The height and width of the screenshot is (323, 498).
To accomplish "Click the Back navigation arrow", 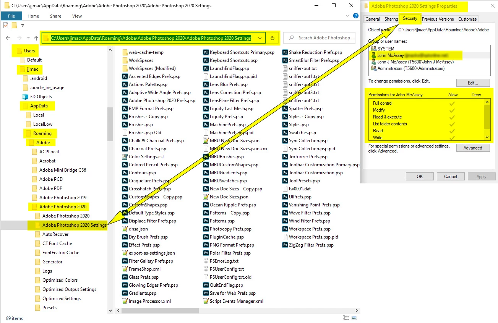I will click(x=8, y=38).
